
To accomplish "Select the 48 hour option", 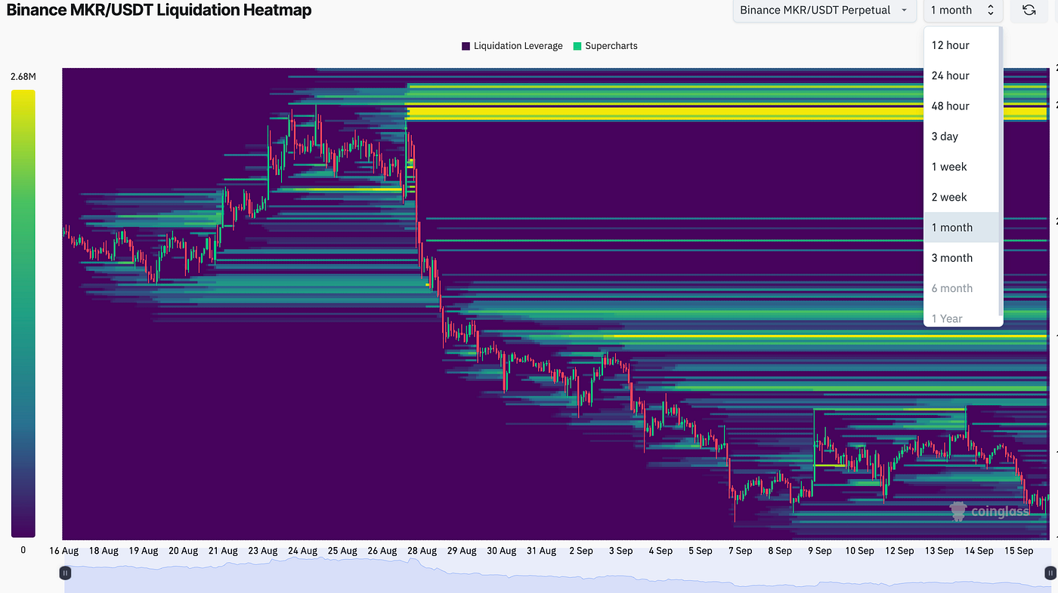I will [961, 106].
